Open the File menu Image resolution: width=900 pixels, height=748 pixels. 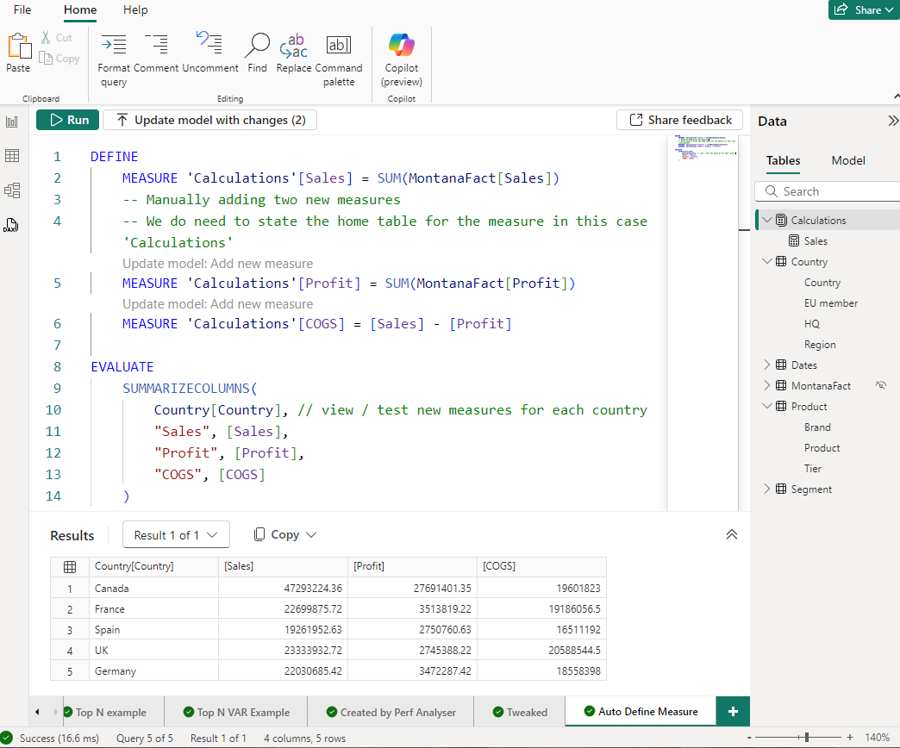coord(22,9)
